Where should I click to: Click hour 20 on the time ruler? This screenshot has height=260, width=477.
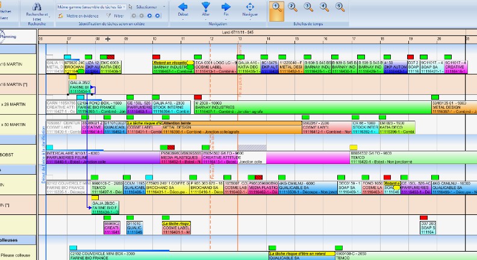439,39
